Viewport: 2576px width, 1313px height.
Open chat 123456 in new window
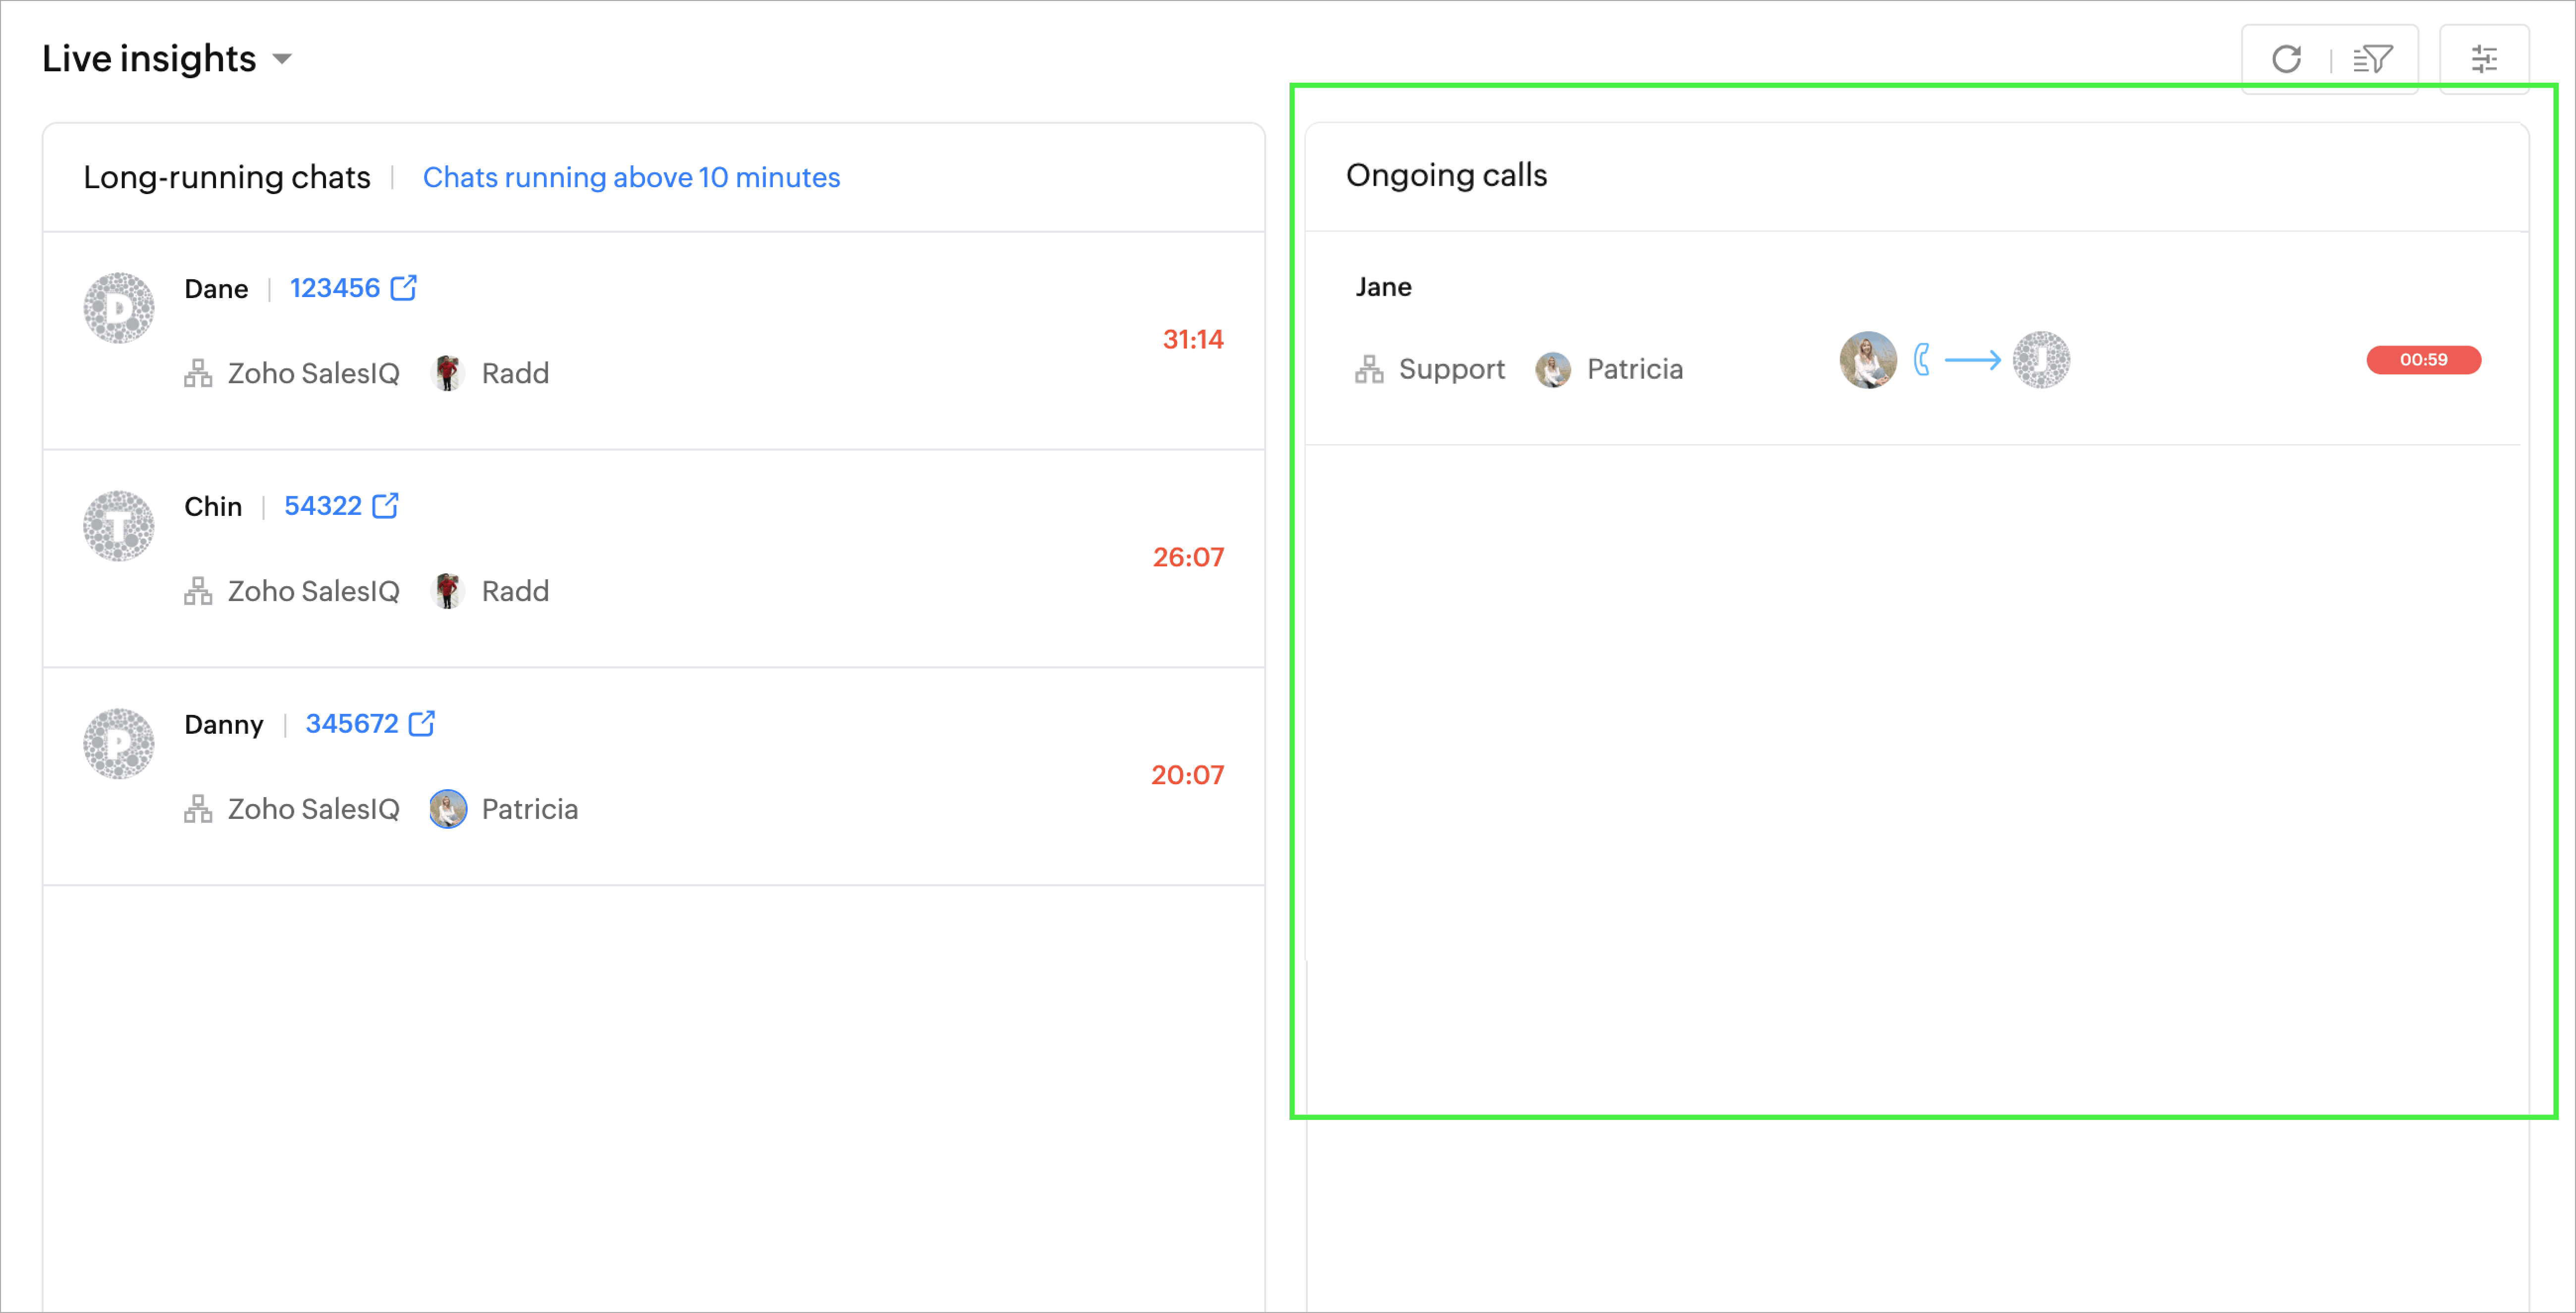(404, 288)
